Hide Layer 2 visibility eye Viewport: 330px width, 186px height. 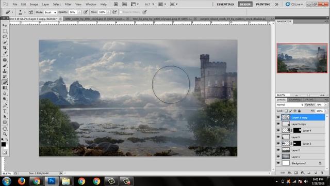point(278,150)
